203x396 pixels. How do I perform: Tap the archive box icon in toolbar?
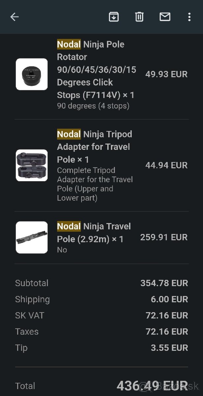114,16
